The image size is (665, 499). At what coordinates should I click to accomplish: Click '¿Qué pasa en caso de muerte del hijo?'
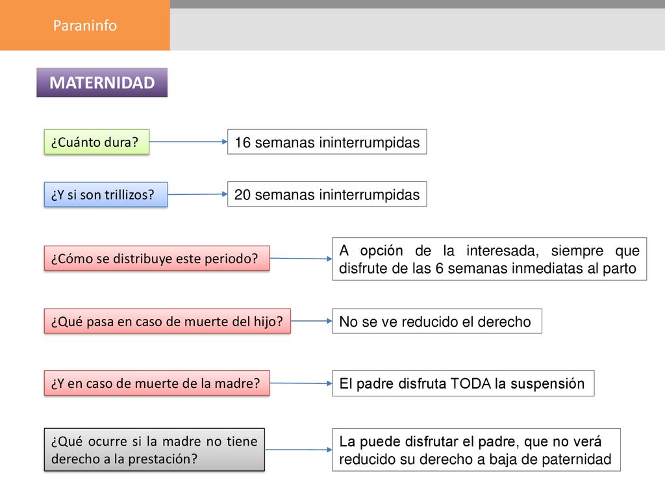(x=168, y=321)
